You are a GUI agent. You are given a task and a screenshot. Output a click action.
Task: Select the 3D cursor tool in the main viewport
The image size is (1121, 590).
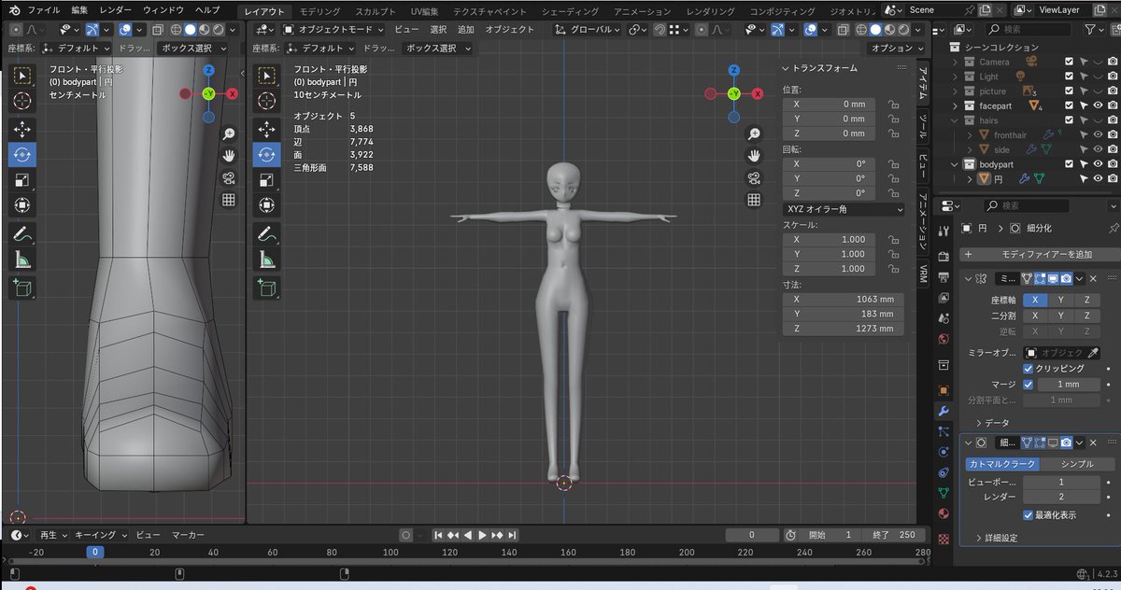pos(266,99)
